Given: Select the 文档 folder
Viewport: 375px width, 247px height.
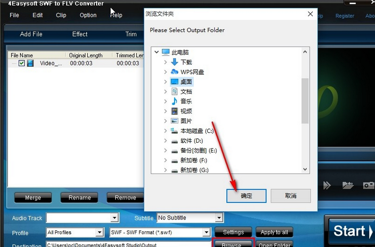Looking at the screenshot, I should [186, 92].
